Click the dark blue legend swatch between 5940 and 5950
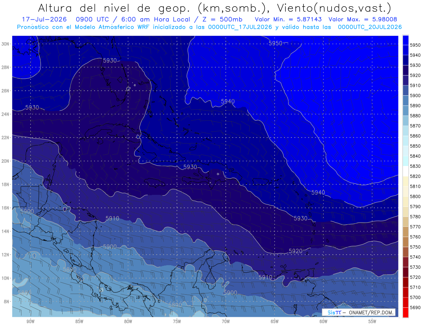This screenshot has width=422, height=326. [405, 50]
